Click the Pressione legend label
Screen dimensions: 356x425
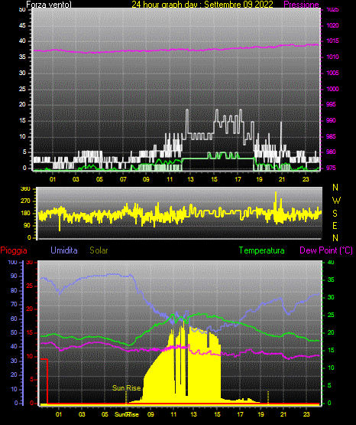point(301,5)
